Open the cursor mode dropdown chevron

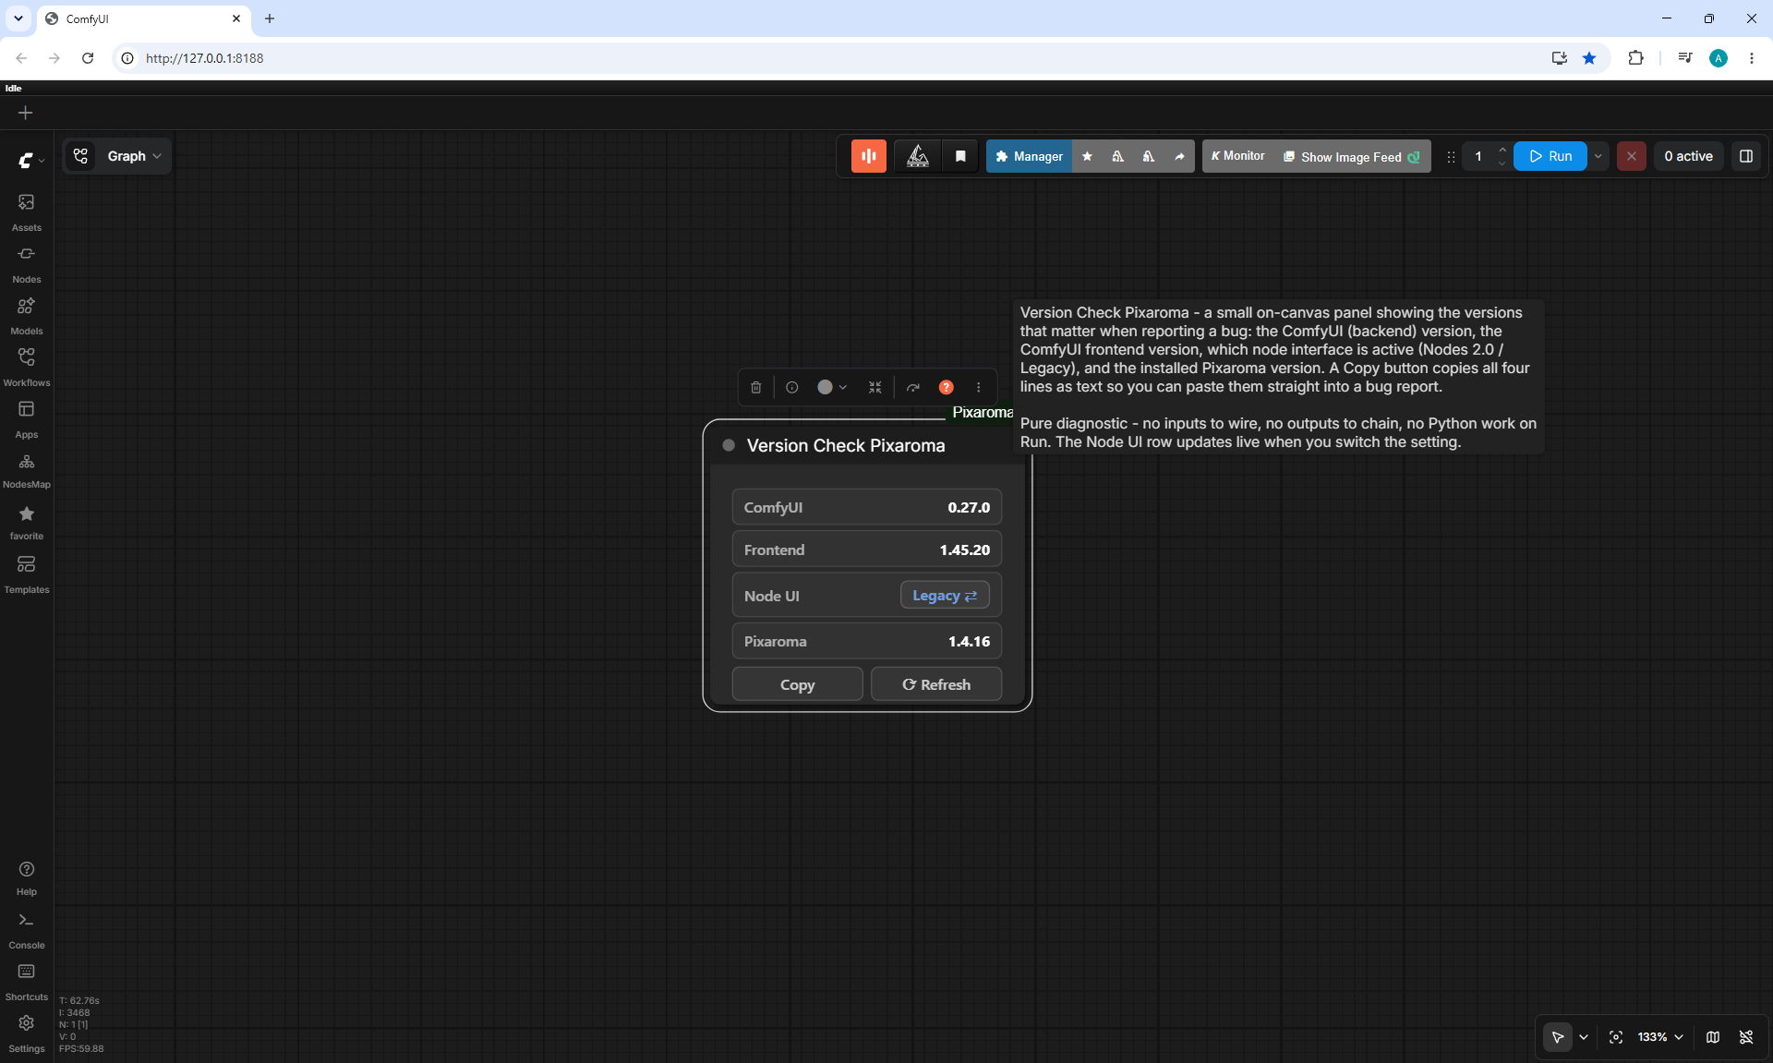click(x=1584, y=1037)
